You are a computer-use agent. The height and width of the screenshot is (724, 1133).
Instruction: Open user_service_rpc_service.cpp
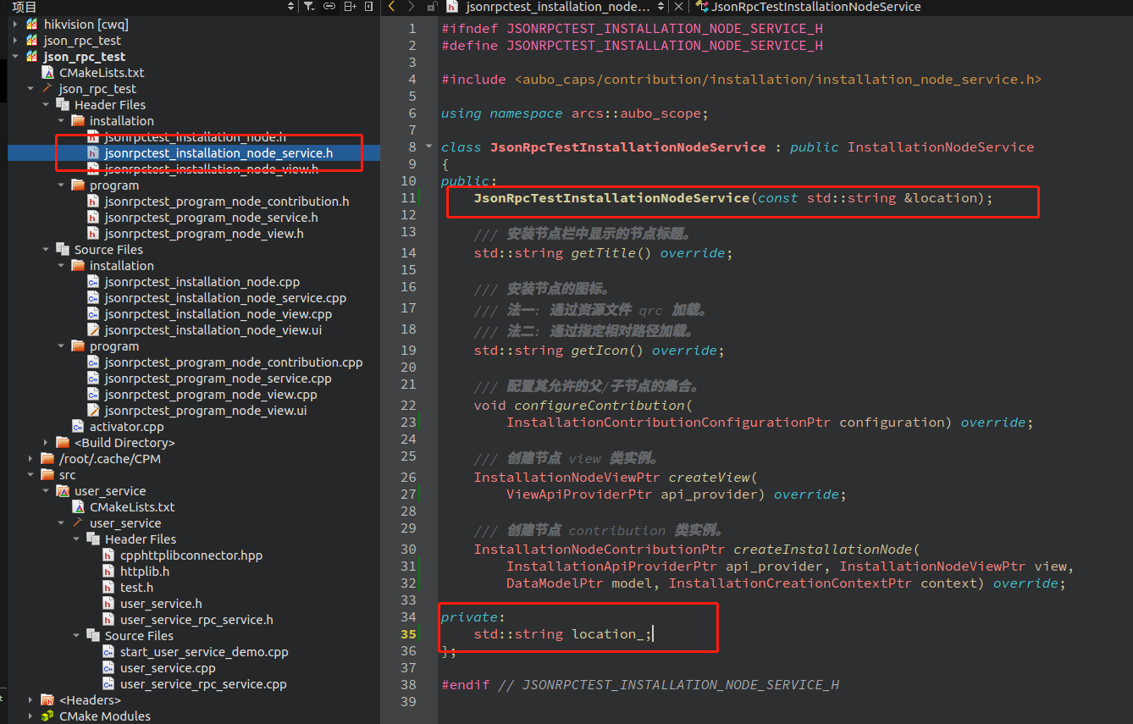click(203, 684)
